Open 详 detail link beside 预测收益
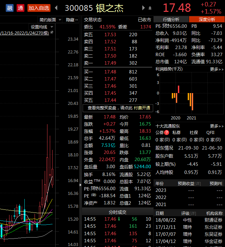This screenshot has height=247, width=225. 198,184
